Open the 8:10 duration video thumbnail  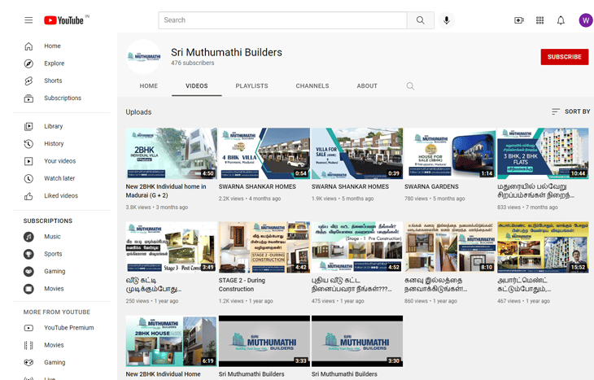pos(450,247)
